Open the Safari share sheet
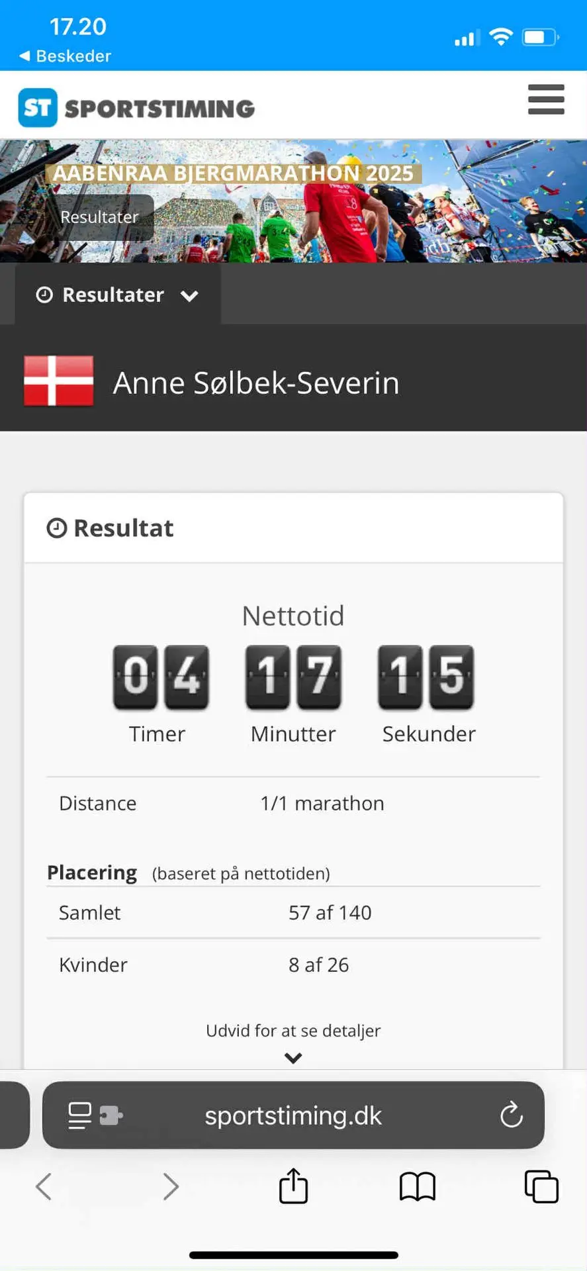 click(293, 1186)
